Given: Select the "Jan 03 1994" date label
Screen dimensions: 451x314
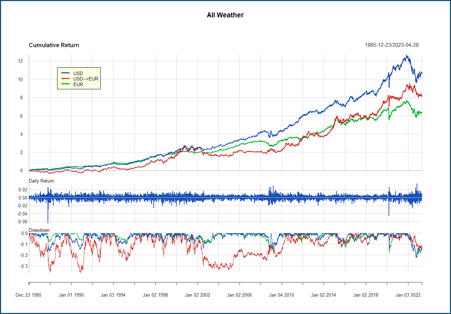Looking at the screenshot, I should [x=113, y=295].
